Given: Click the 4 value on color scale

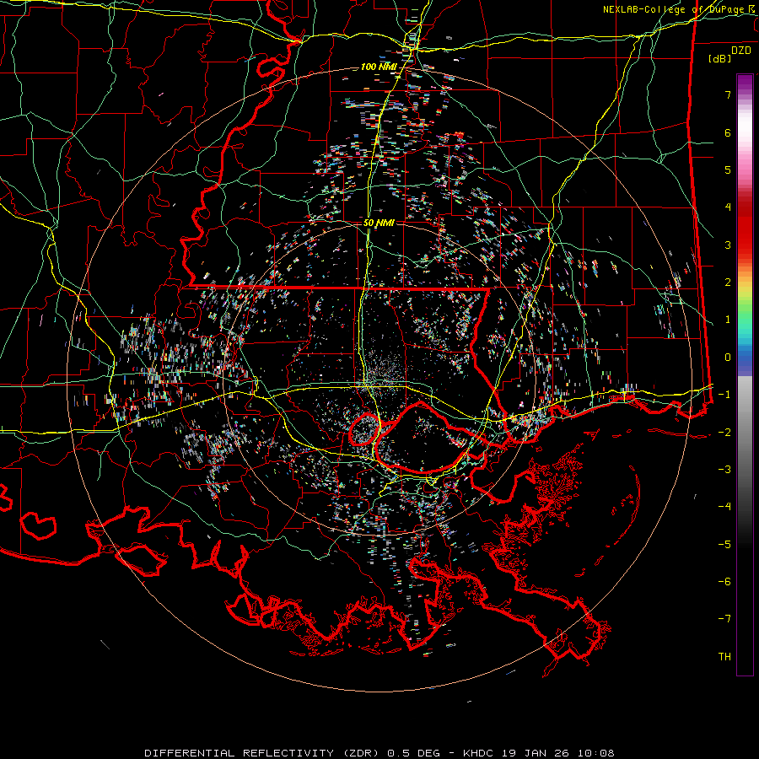Looking at the screenshot, I should 728,207.
